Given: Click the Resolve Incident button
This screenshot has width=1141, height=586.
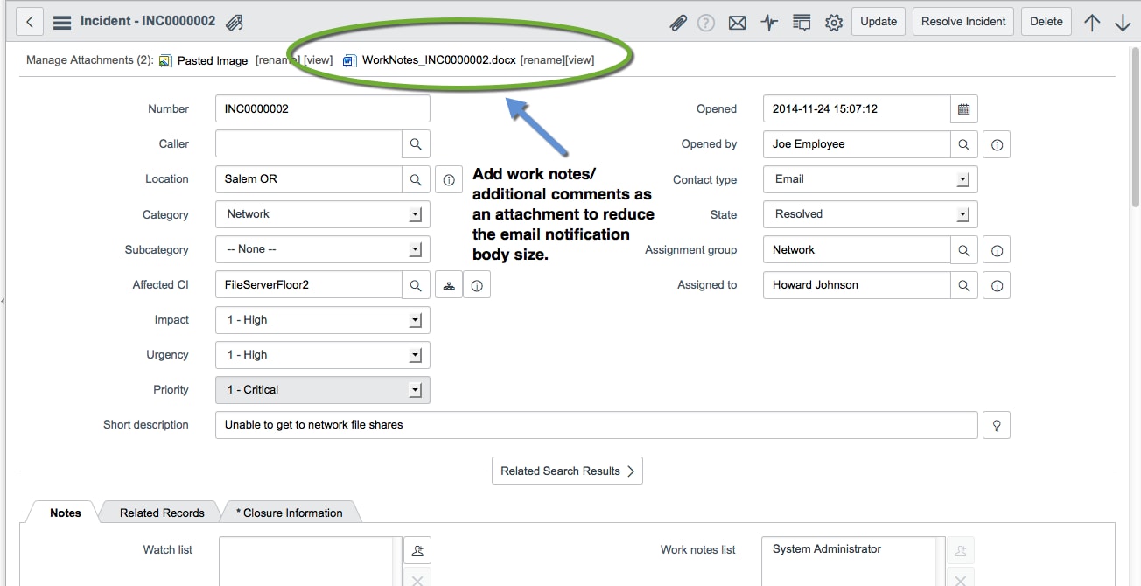Looking at the screenshot, I should coord(962,21).
